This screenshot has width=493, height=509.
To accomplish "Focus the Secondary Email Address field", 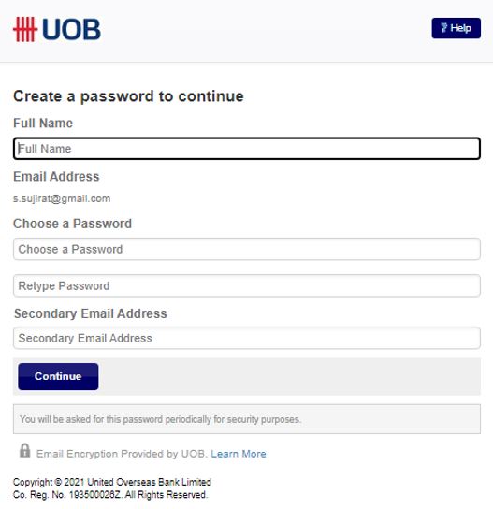I will [247, 338].
